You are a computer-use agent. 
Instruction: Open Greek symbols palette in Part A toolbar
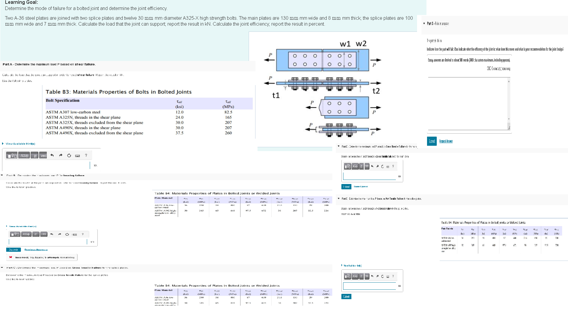click(24, 155)
